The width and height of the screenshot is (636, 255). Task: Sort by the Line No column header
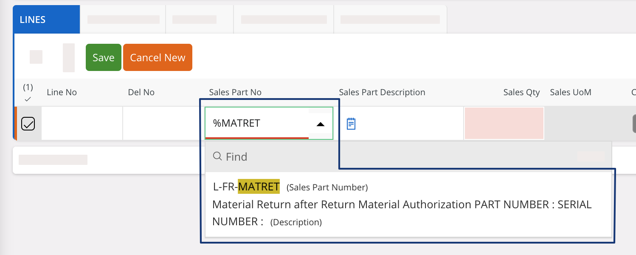click(62, 92)
